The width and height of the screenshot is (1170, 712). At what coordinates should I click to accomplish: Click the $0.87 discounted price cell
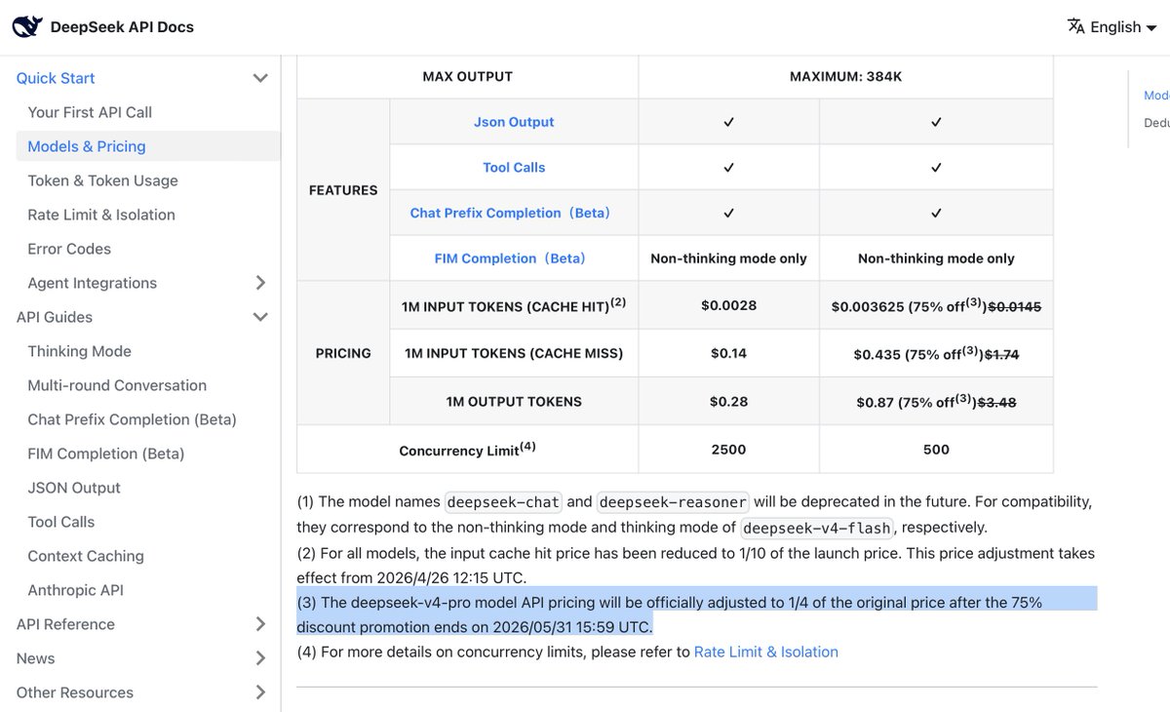[x=936, y=402]
